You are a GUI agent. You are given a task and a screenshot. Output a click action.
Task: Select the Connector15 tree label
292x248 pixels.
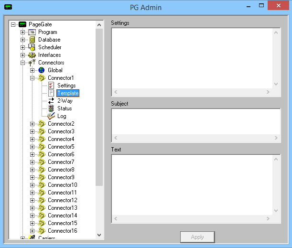point(63,223)
